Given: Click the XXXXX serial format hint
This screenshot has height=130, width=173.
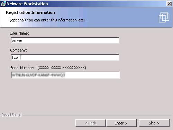Looking at the screenshot, I should coord(62,68).
